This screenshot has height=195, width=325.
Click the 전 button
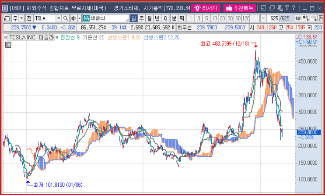(29, 18)
